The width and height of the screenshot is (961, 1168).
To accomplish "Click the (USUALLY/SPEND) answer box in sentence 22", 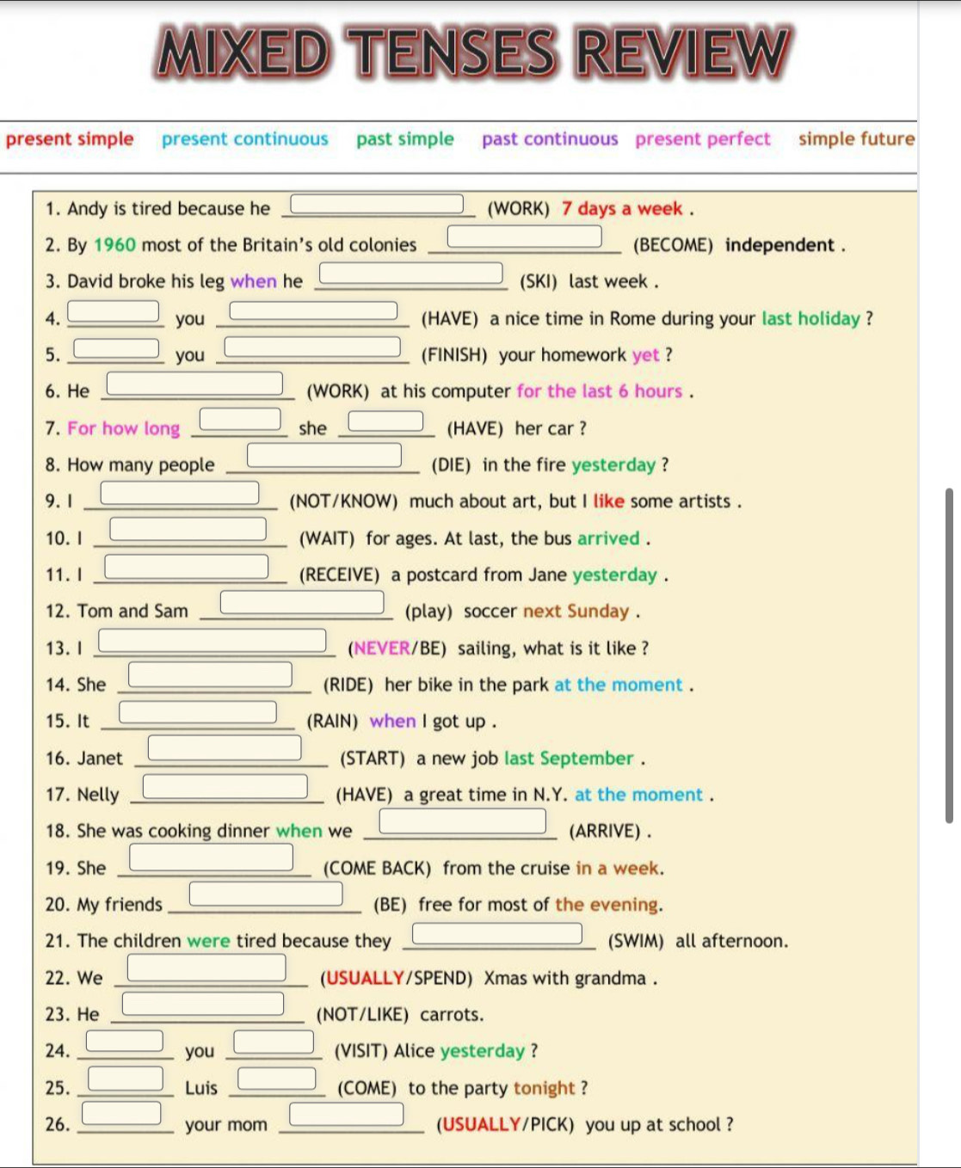I will click(206, 968).
